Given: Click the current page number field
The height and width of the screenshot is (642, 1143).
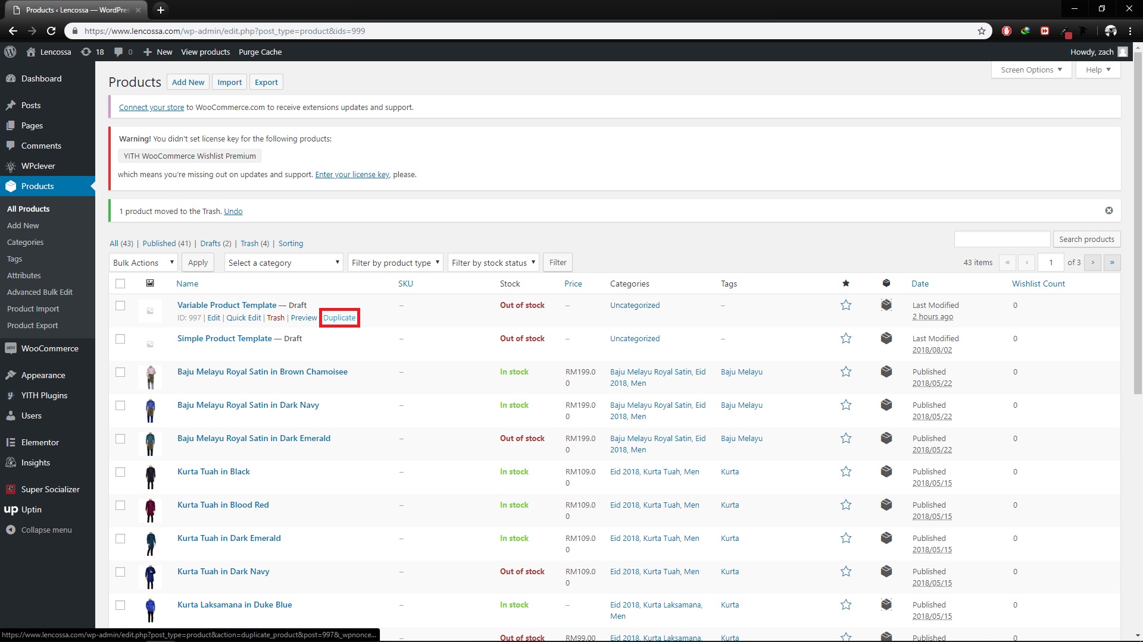Looking at the screenshot, I should click(x=1051, y=262).
